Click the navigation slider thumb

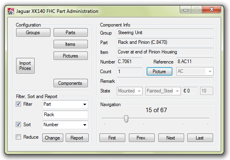[x=126, y=119]
